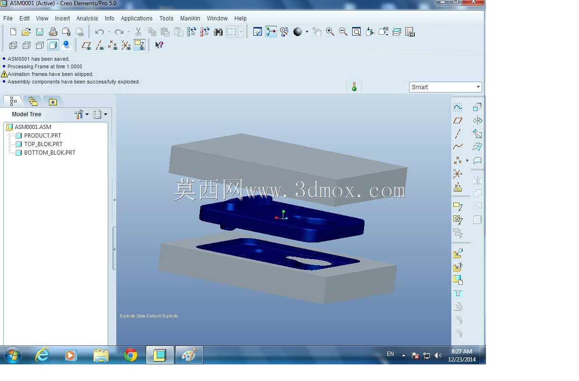Image resolution: width=579 pixels, height=381 pixels.
Task: Open an existing file via folder icon
Action: (27, 32)
